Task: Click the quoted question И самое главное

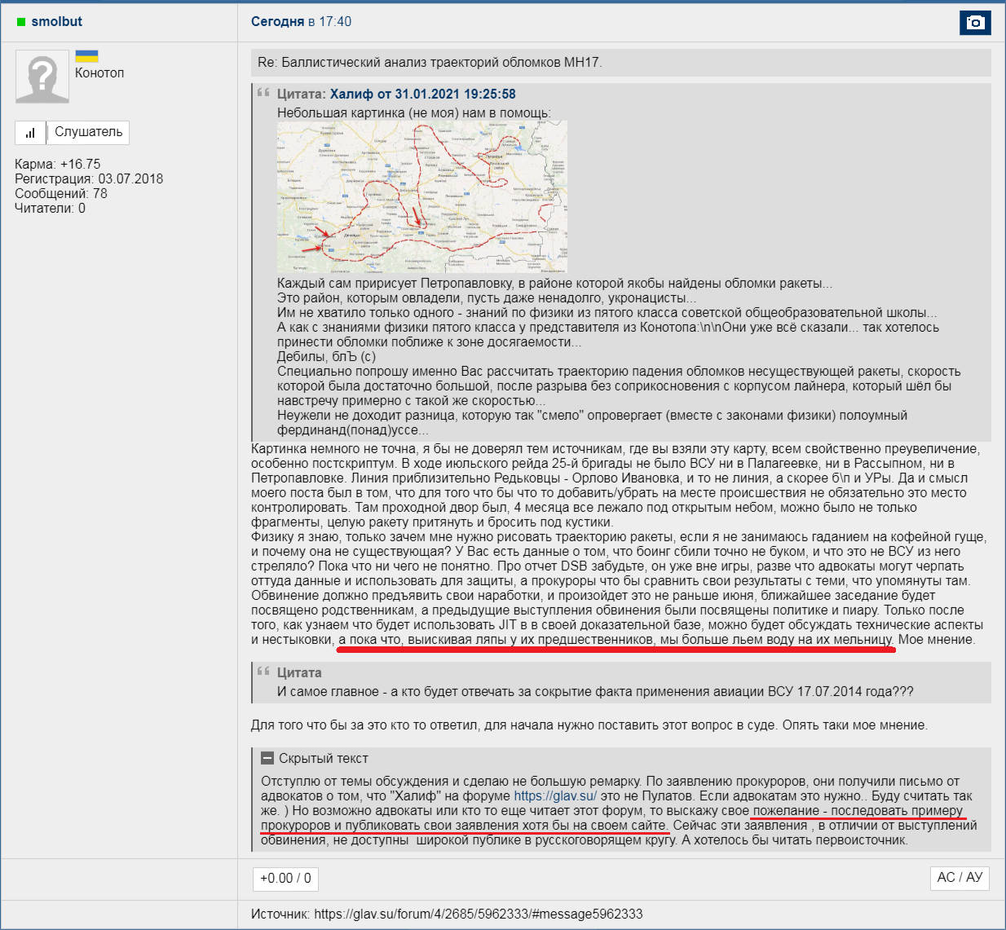Action: pyautogui.click(x=595, y=691)
